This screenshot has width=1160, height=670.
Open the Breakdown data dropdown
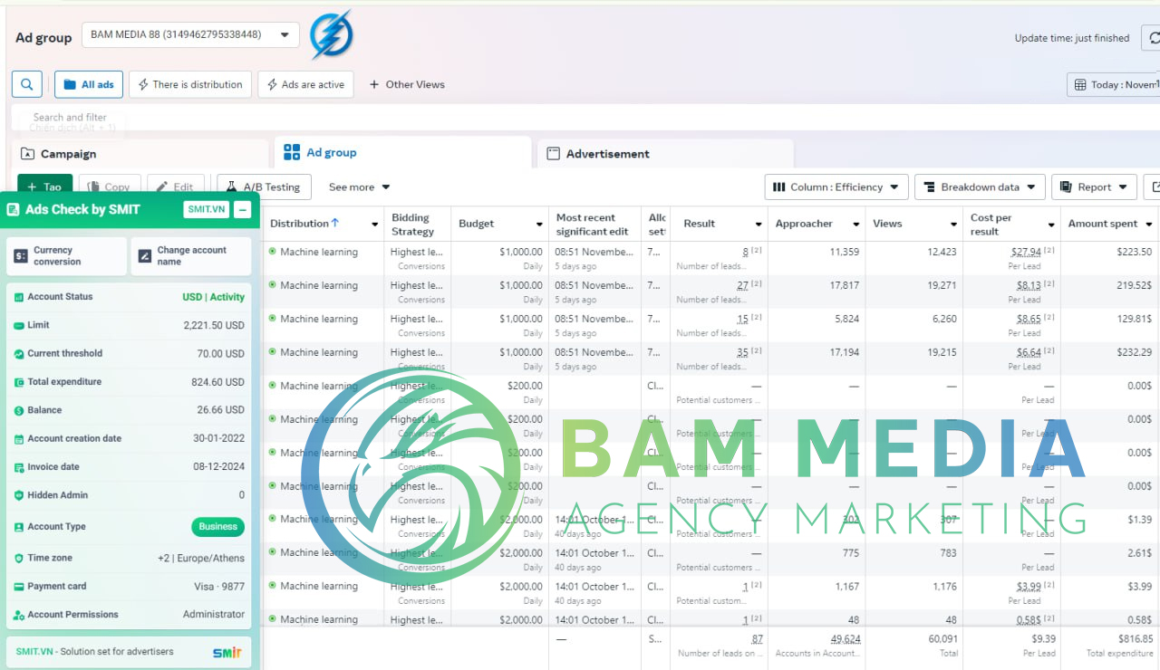point(980,187)
